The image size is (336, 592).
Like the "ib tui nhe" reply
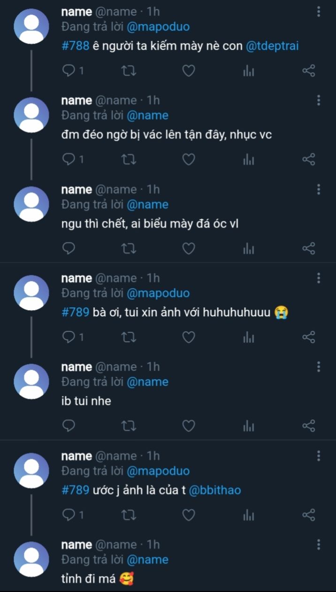point(188,426)
